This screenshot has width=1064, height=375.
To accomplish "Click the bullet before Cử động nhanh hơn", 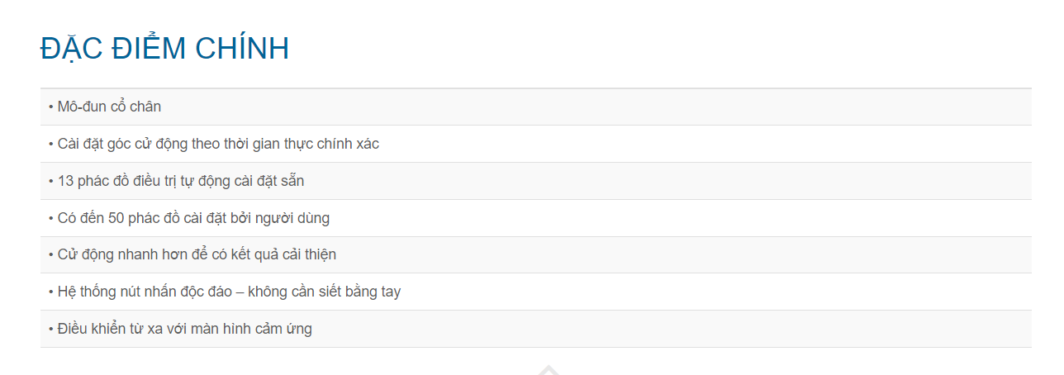I will (51, 255).
